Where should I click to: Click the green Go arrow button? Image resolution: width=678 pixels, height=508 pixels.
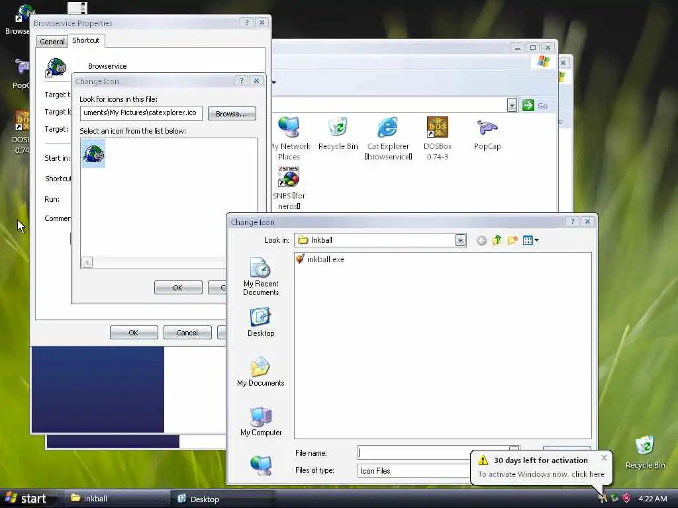coord(528,105)
